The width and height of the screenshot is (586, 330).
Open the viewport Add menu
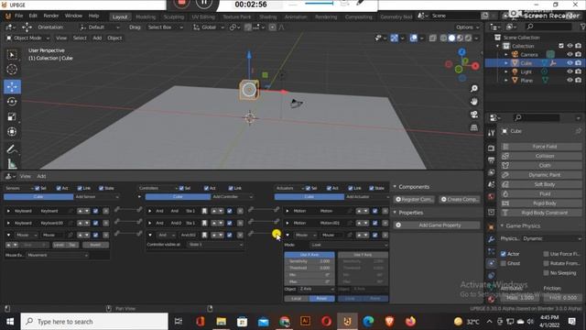(97, 38)
